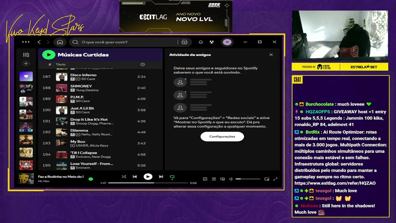Click the '#' column header
The image size is (396, 223).
50,64
